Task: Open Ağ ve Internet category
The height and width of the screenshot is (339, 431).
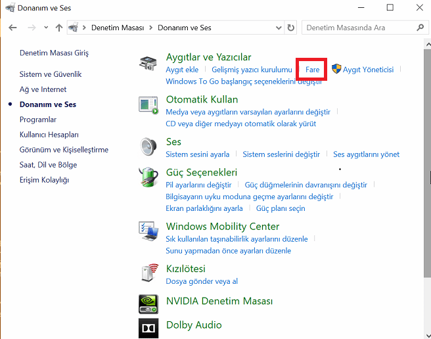Action: 43,89
